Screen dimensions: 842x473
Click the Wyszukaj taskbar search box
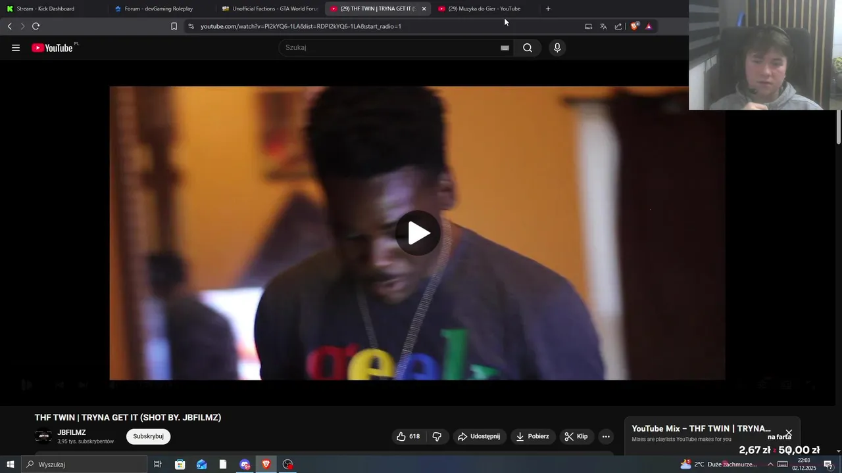pyautogui.click(x=84, y=464)
